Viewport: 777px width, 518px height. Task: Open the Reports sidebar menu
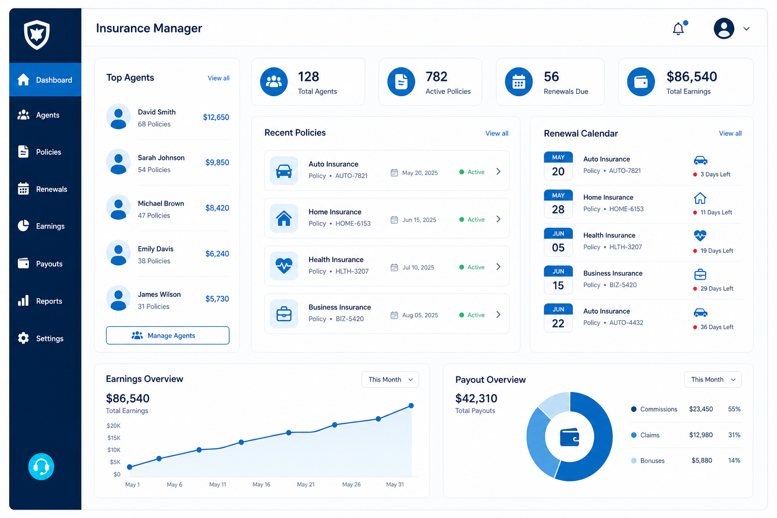[45, 301]
